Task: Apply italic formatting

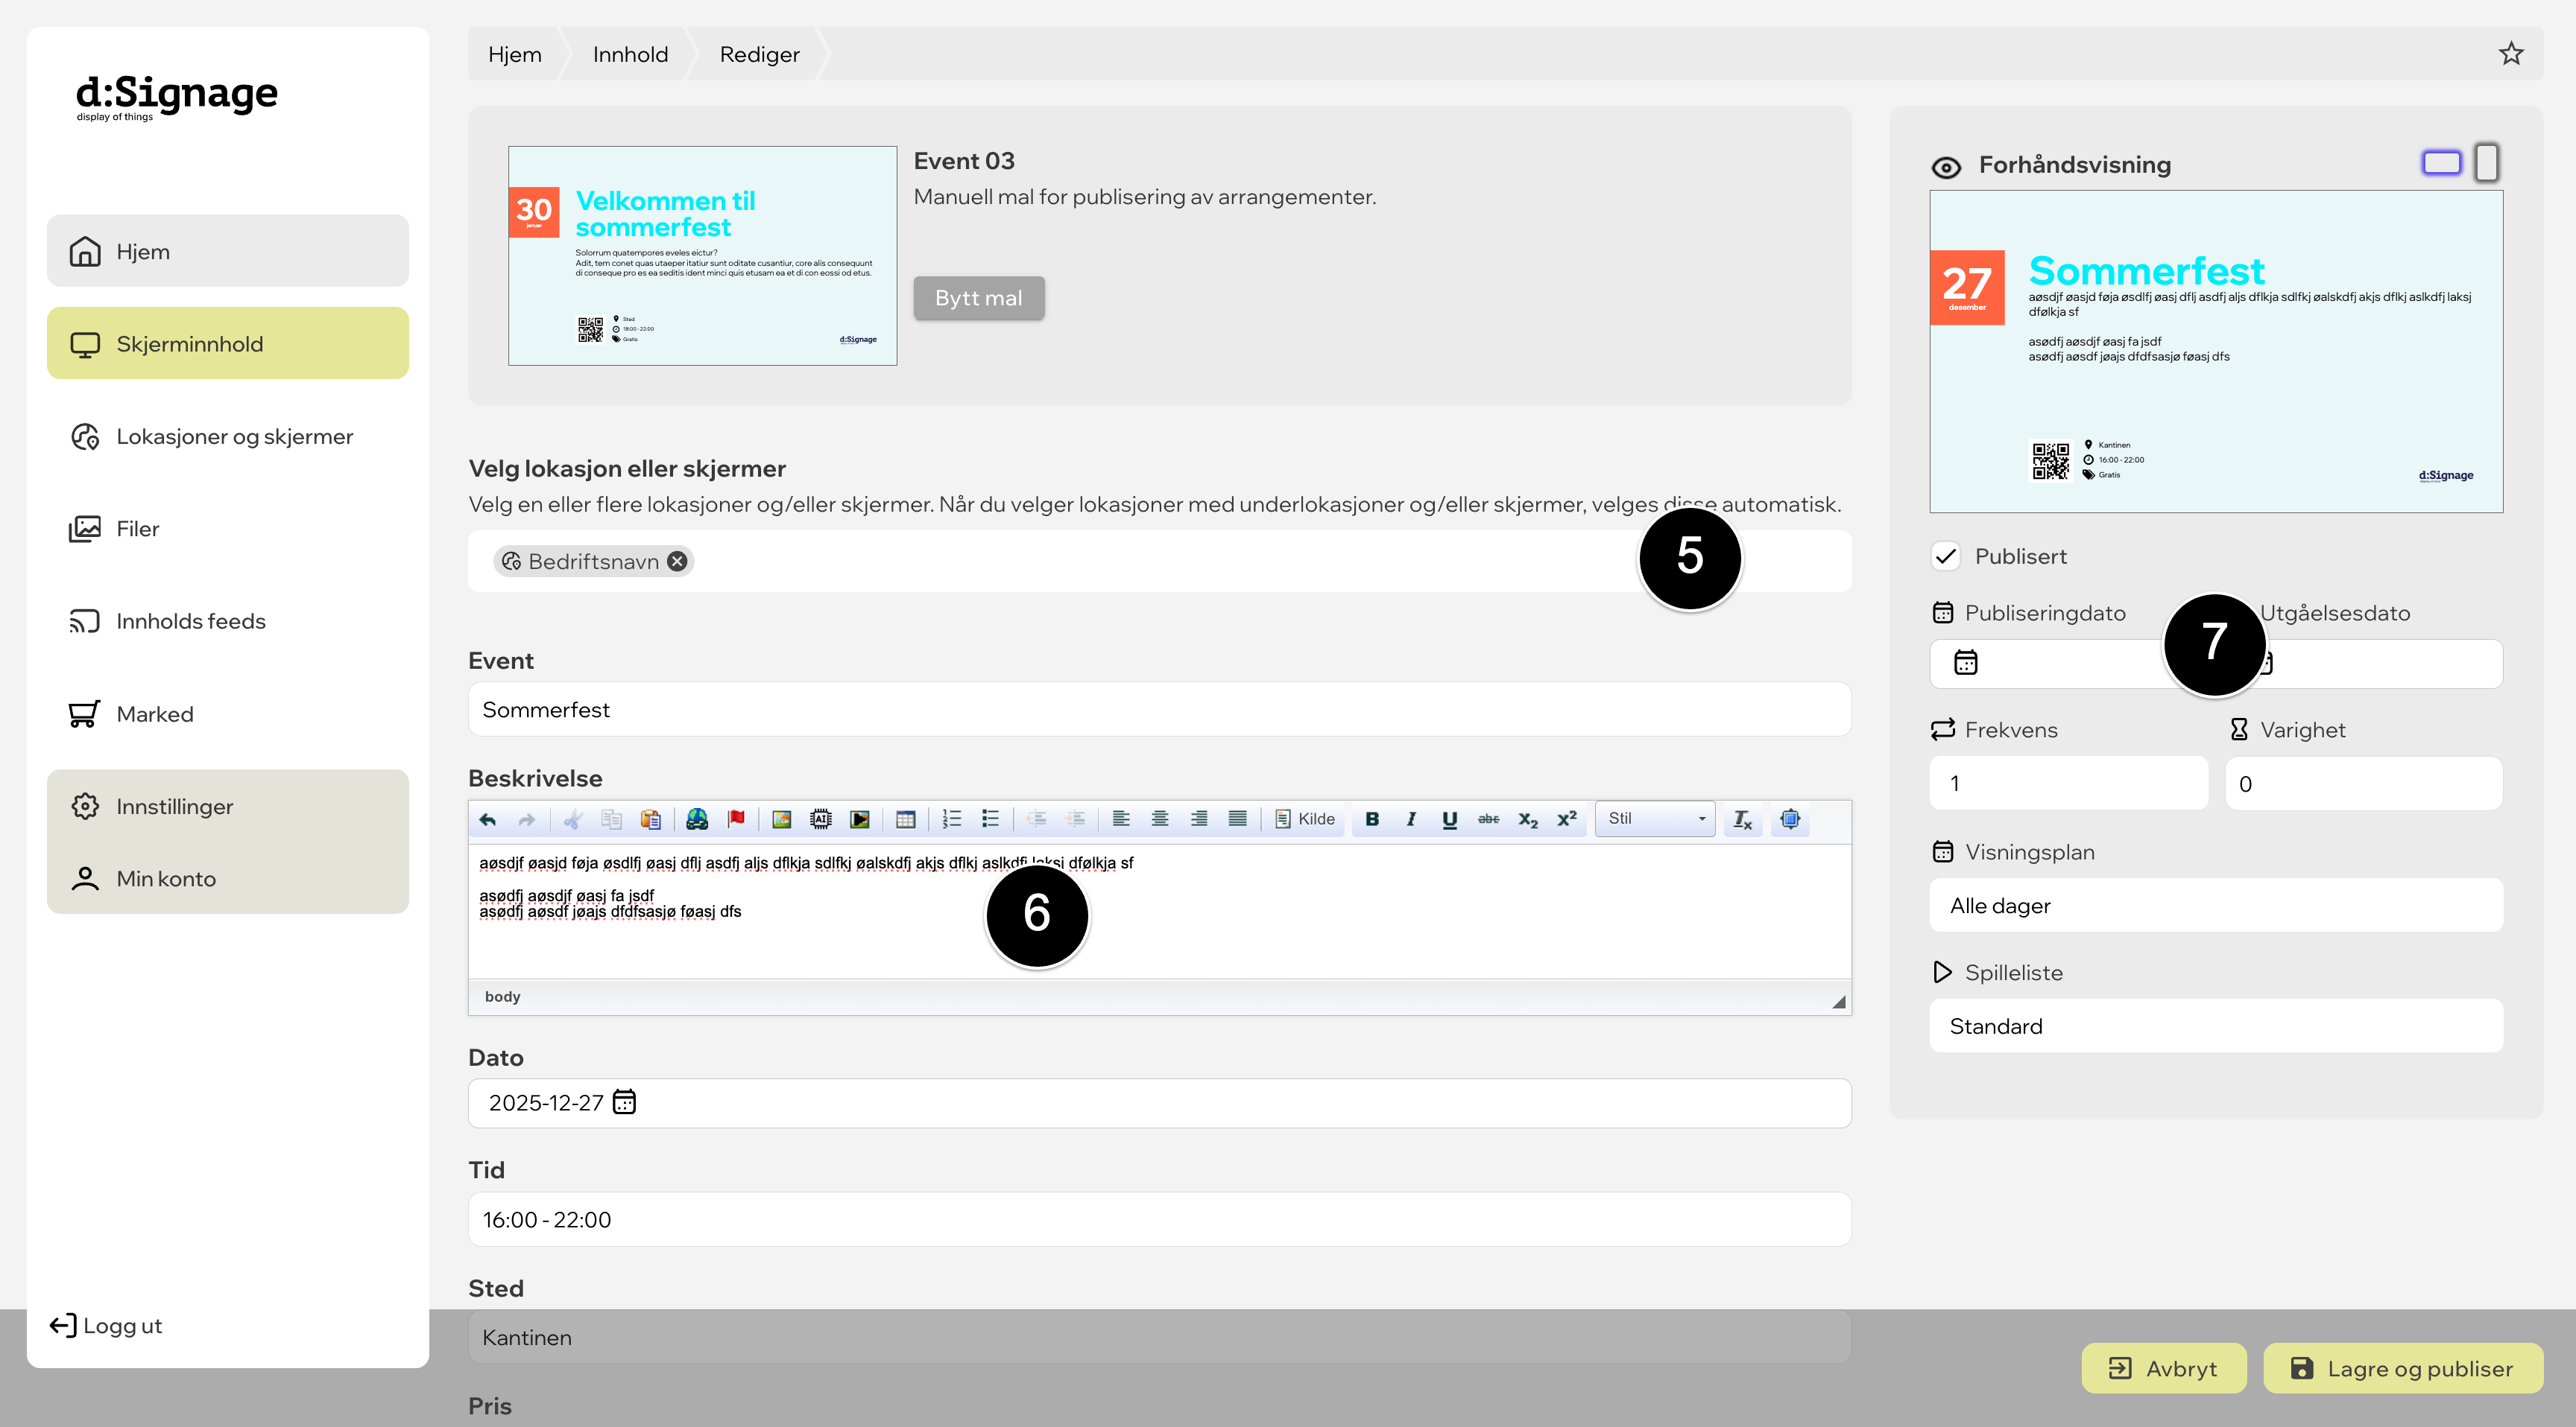Action: coord(1411,819)
